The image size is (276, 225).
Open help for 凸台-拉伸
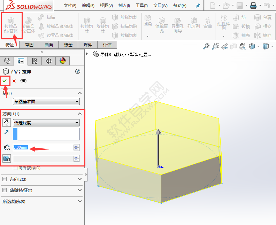78,71
